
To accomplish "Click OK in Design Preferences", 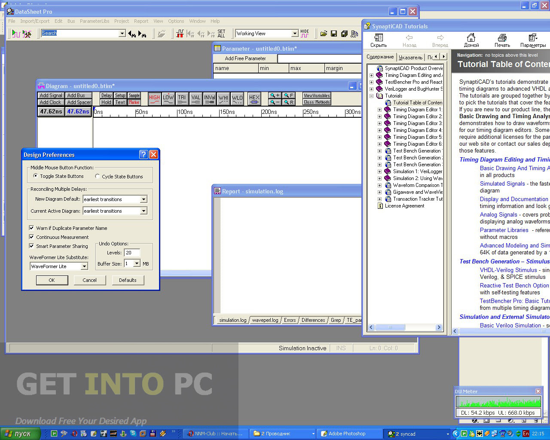I will click(52, 280).
